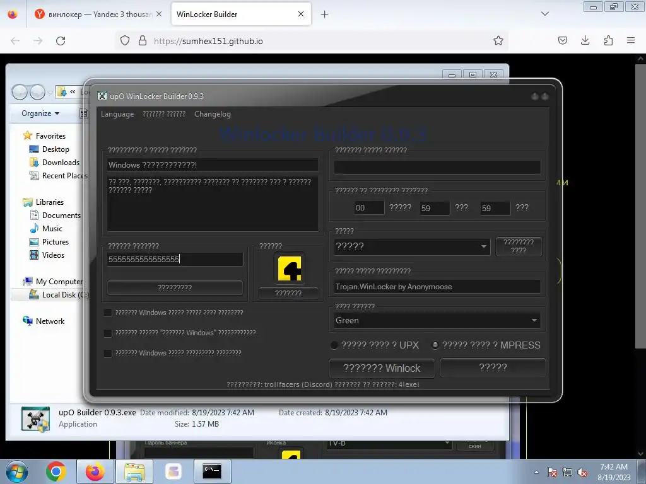Image resolution: width=646 pixels, height=484 pixels.
Task: Click the ????? button next to Winlock
Action: tap(493, 367)
